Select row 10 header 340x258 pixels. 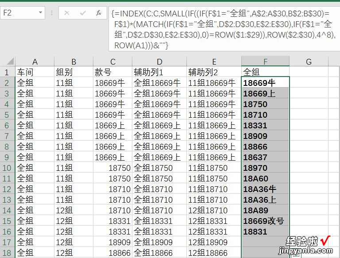pyautogui.click(x=7, y=168)
